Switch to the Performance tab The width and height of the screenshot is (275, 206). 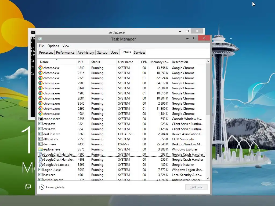pos(65,52)
